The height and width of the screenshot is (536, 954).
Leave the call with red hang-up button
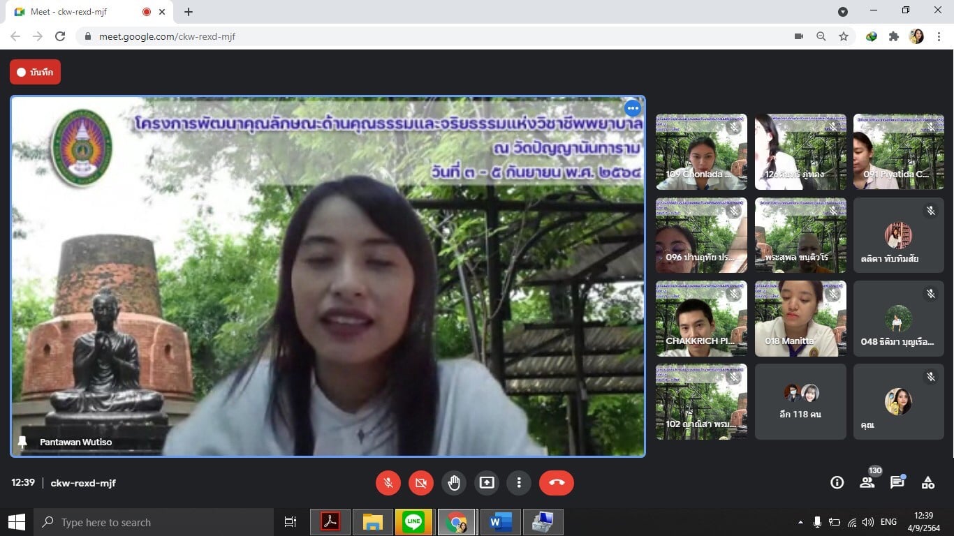[556, 483]
